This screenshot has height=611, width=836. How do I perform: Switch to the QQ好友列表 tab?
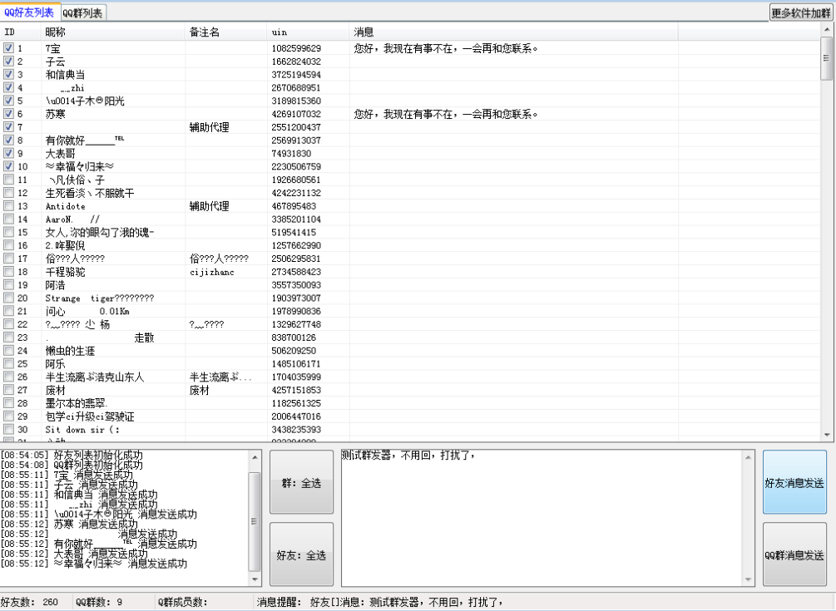click(29, 12)
